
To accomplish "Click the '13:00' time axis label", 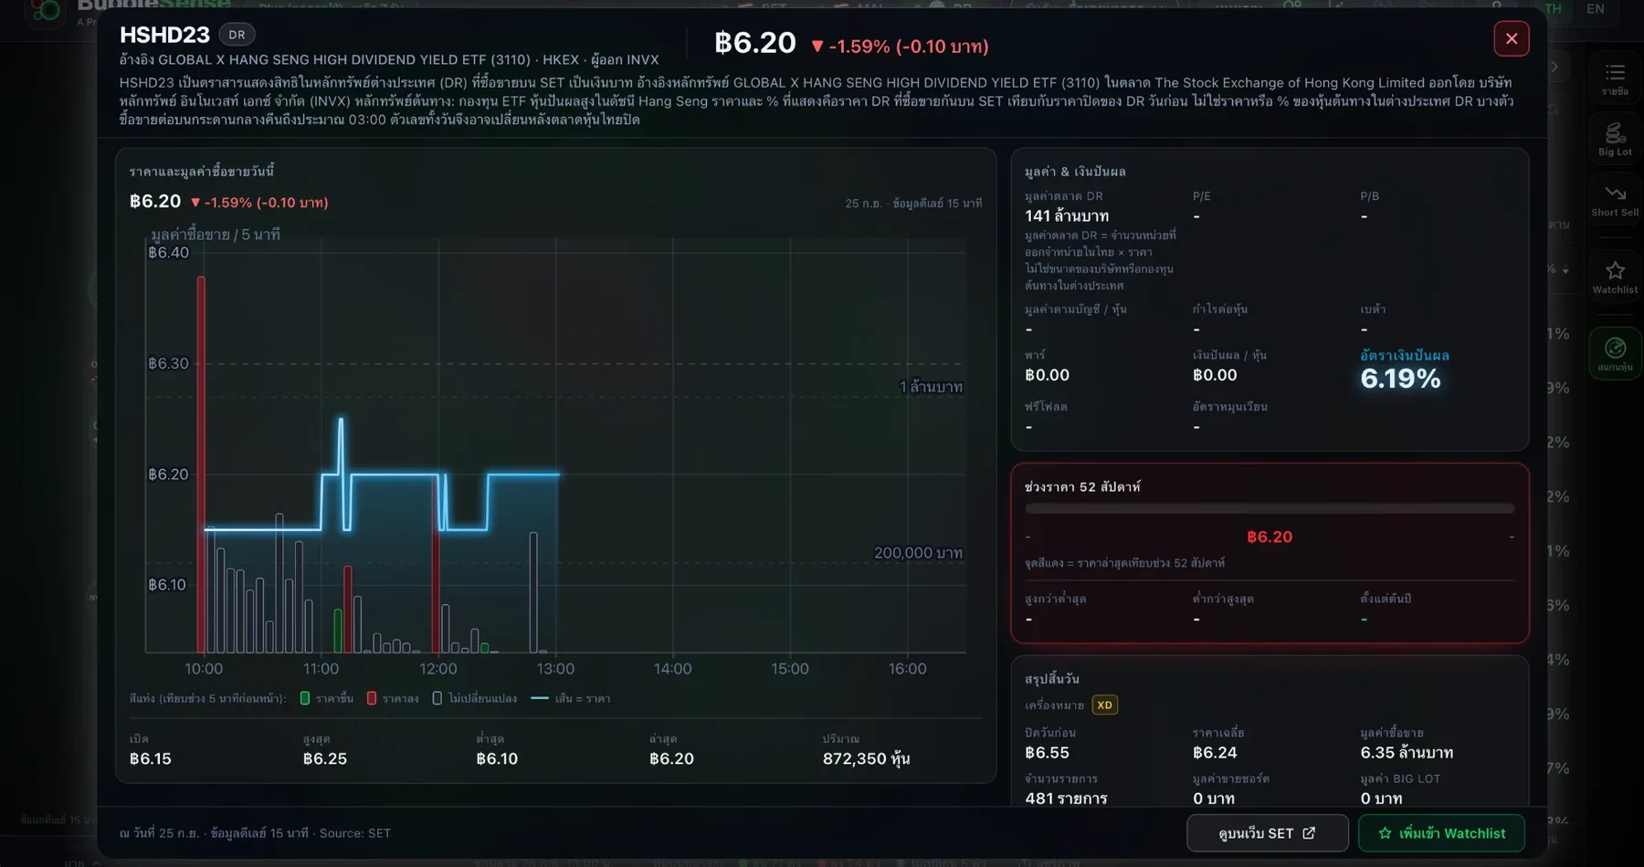I will [x=555, y=669].
